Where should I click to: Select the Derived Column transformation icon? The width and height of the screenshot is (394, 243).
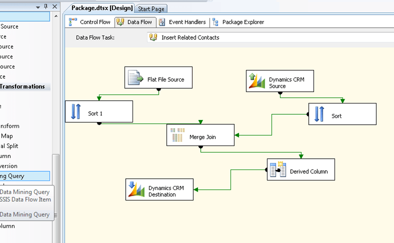[x=278, y=169]
